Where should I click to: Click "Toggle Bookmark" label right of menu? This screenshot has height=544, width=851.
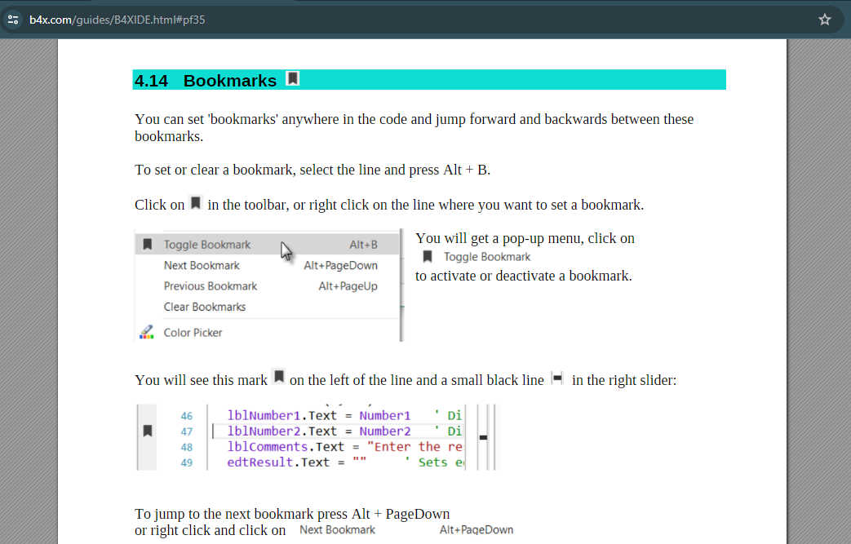[x=487, y=257]
